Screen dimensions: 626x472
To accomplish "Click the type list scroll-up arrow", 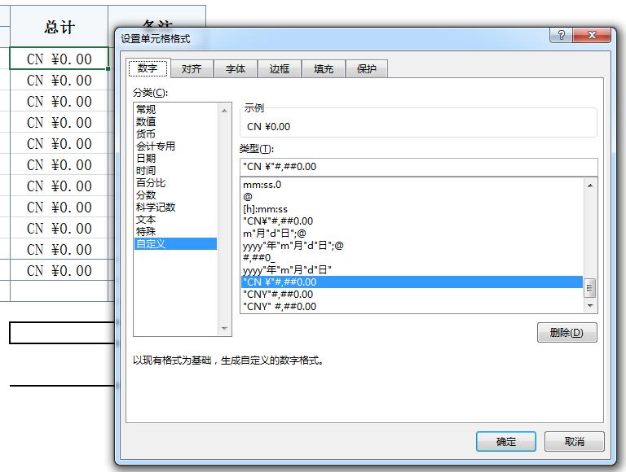I will click(590, 186).
